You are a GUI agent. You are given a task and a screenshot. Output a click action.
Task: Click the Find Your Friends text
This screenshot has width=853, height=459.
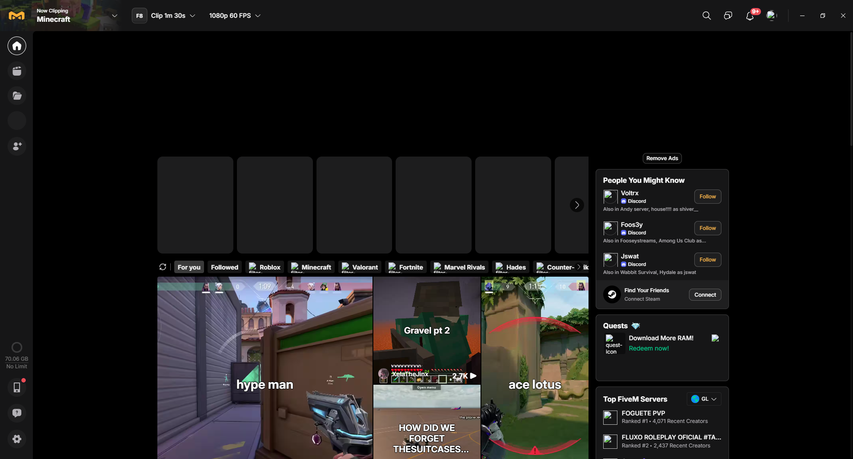coord(646,290)
